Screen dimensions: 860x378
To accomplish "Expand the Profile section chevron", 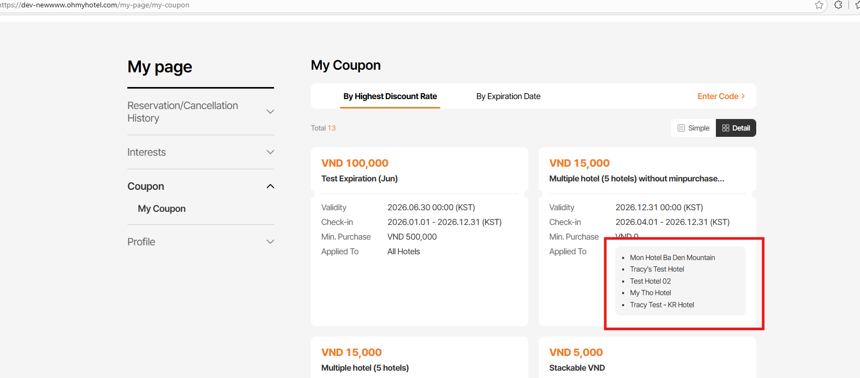I will click(x=270, y=242).
